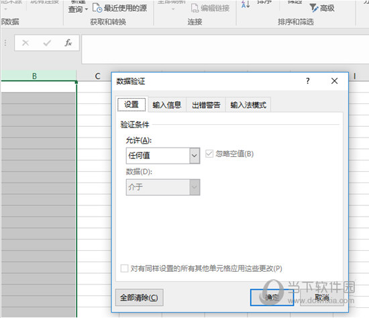Open the Allow (允许) dropdown showing 任何值
Screen dimensions: 369x318
tap(163, 156)
